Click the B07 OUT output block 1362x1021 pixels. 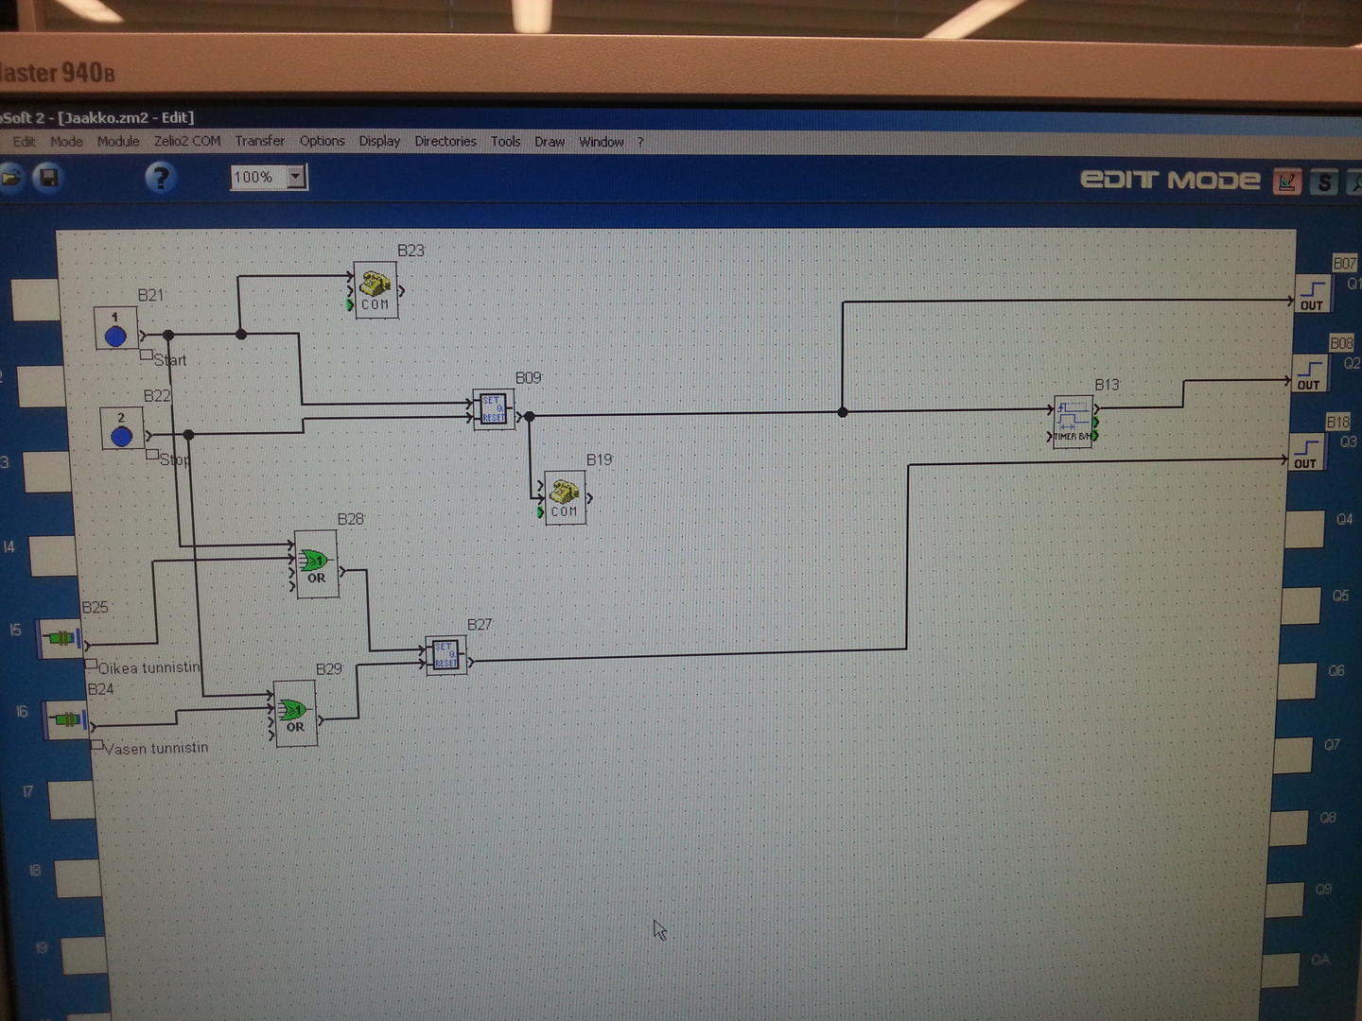point(1312,293)
